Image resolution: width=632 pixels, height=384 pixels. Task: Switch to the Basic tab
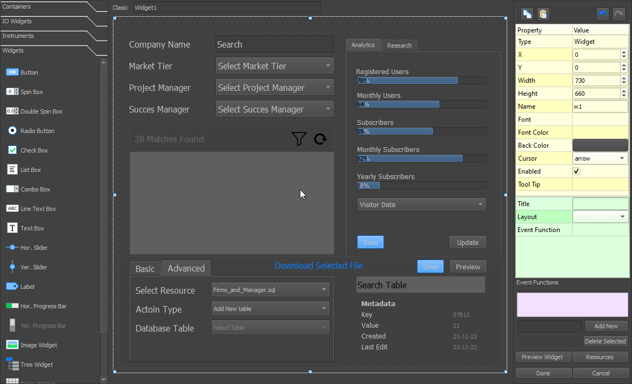tap(145, 268)
